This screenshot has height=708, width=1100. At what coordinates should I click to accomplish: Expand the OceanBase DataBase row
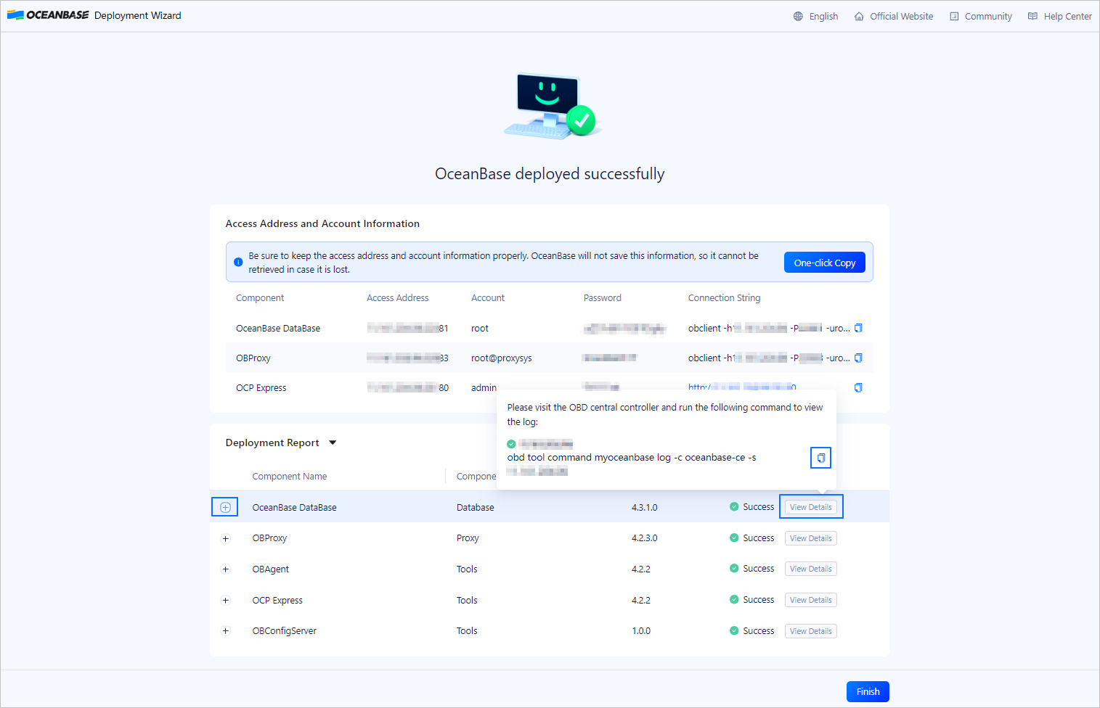pyautogui.click(x=225, y=507)
